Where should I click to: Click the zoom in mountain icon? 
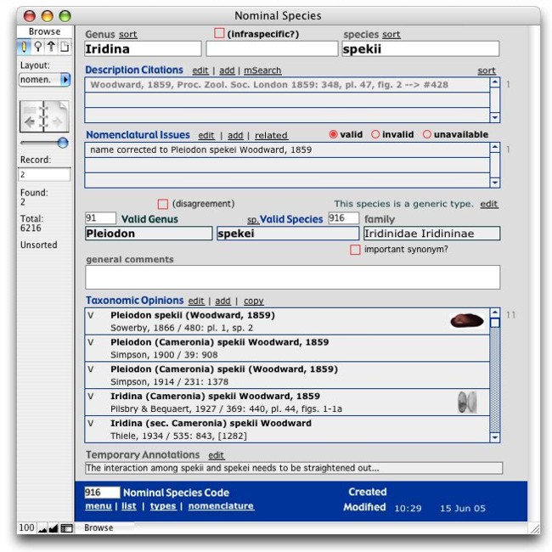coord(54,528)
